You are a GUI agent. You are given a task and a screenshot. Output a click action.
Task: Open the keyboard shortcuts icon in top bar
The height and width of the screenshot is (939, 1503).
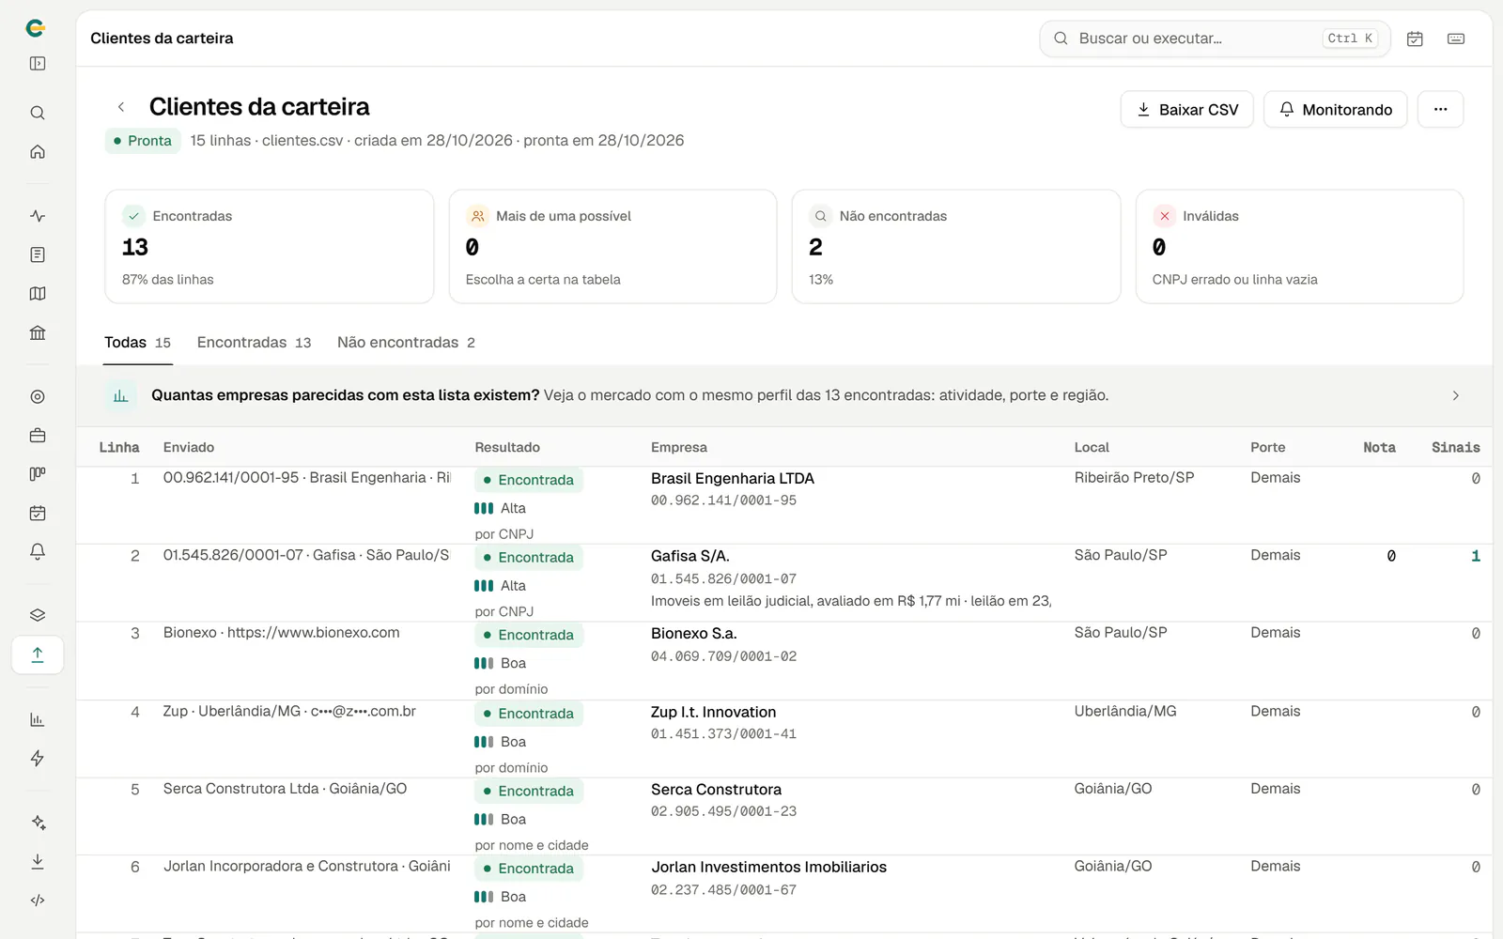1456,38
